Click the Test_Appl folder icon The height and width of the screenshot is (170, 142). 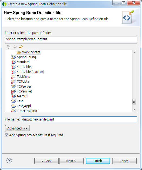click(x=14, y=106)
